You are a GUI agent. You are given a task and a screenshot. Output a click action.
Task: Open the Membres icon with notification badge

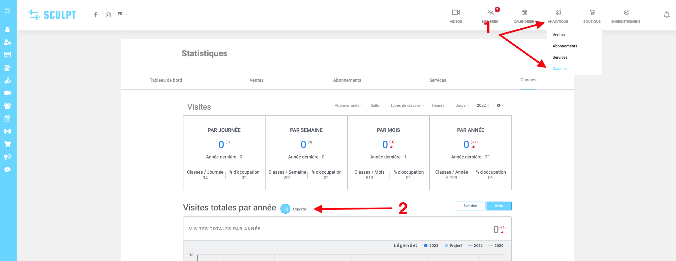click(490, 13)
